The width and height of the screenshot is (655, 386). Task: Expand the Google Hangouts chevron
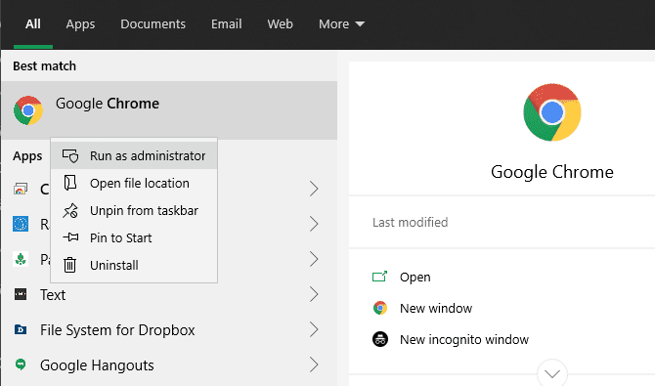click(314, 365)
